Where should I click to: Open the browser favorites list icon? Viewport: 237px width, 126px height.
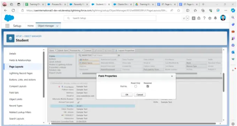[195, 10]
